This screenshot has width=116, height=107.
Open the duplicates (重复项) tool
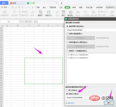coord(41,13)
